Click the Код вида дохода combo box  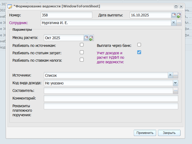pos(108,83)
